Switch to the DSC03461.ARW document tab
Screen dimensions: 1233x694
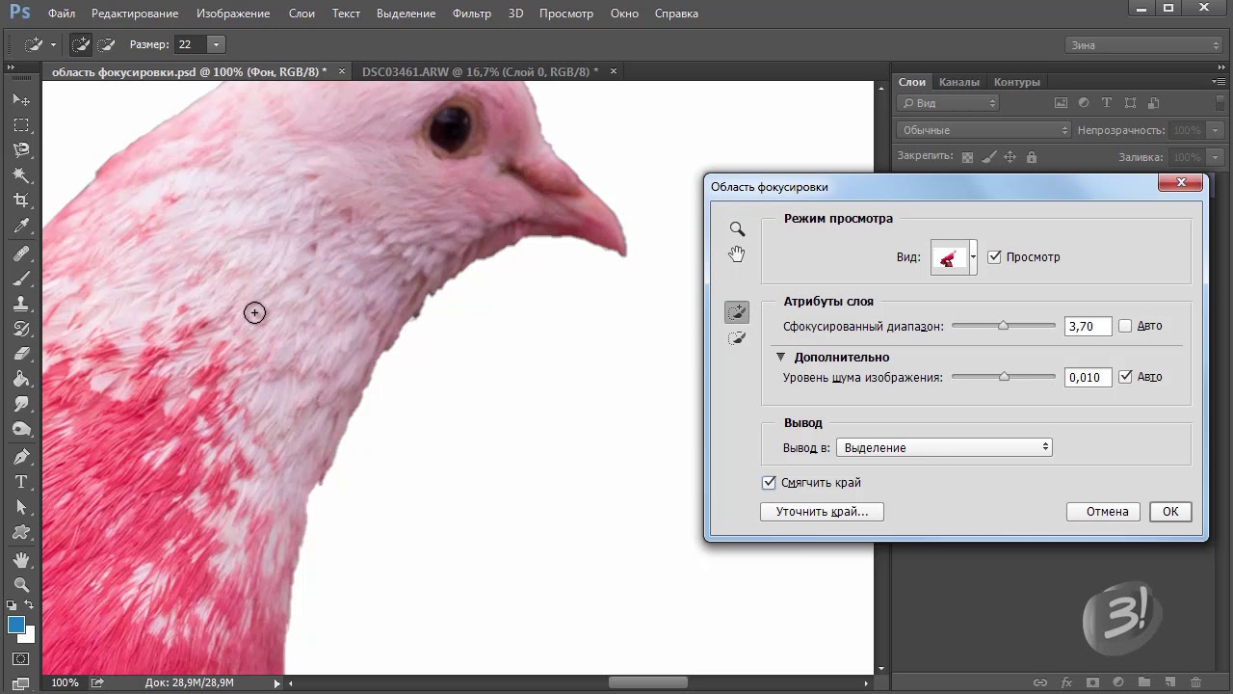pos(480,71)
